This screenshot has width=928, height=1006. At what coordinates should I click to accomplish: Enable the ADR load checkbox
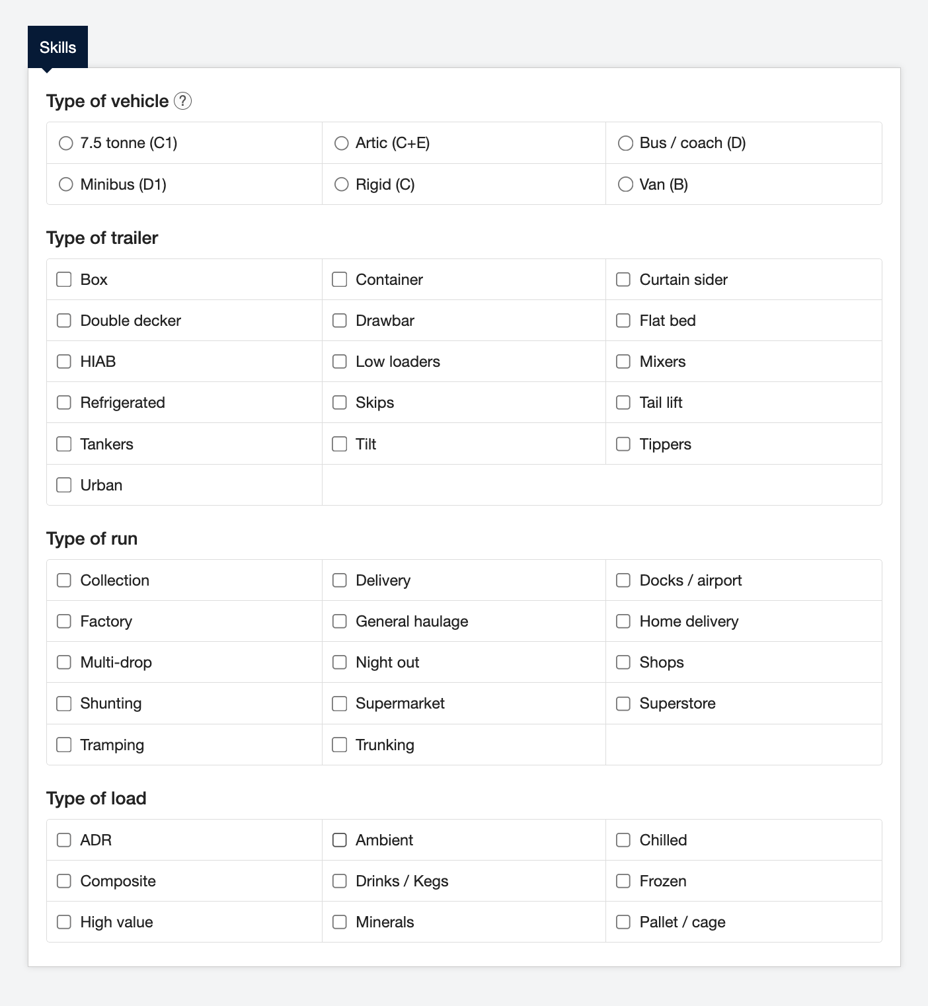point(64,840)
